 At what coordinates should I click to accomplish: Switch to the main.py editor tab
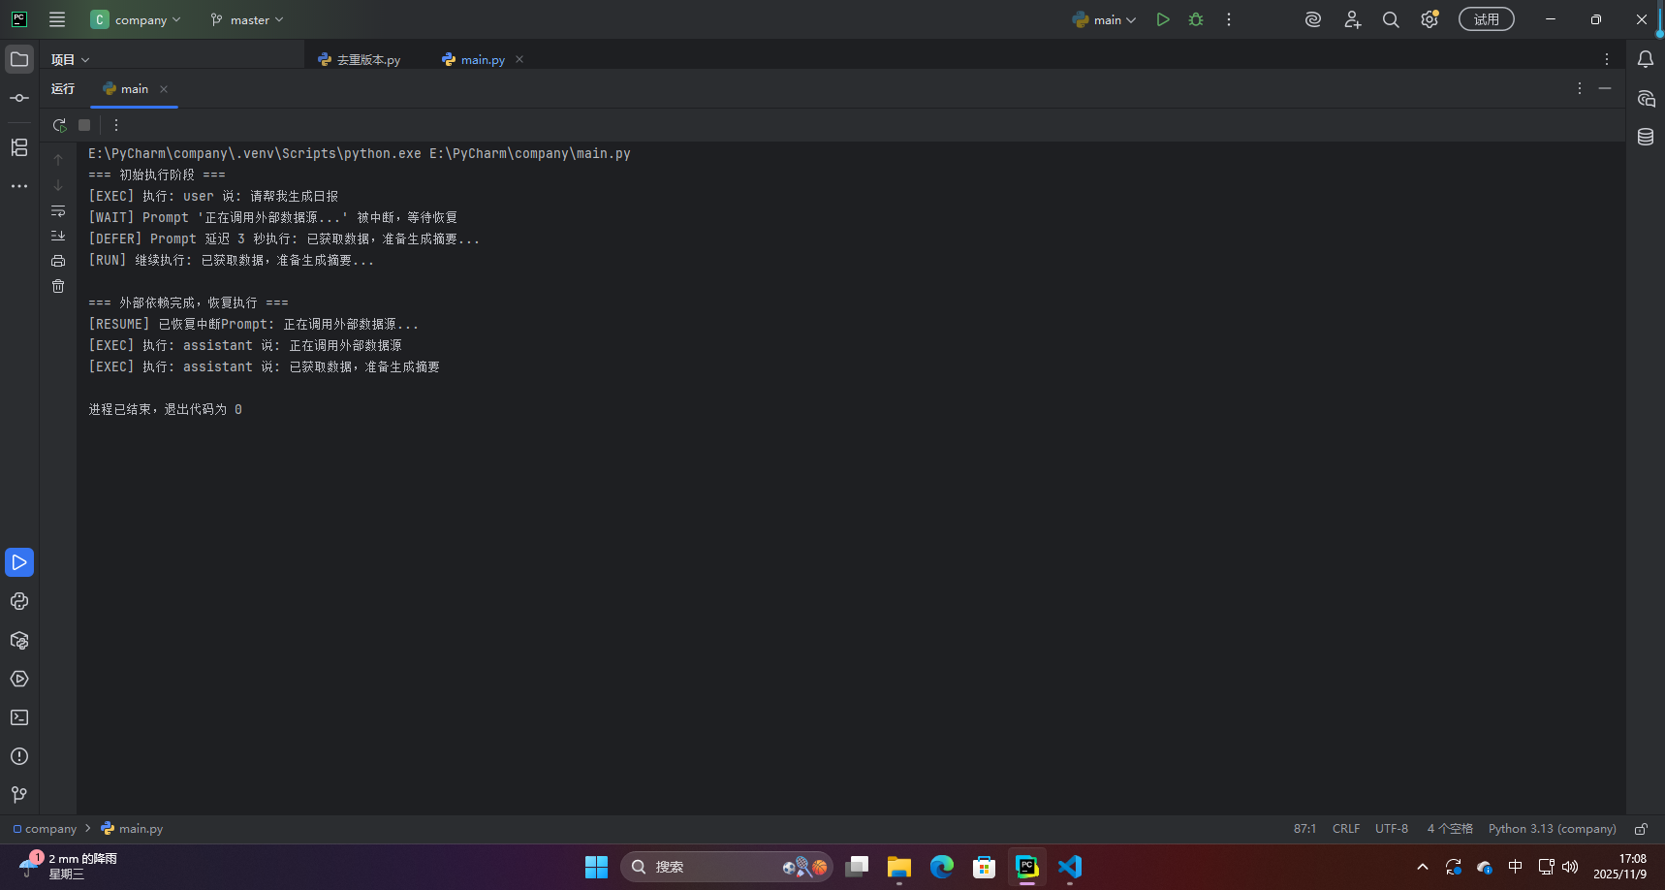click(474, 59)
